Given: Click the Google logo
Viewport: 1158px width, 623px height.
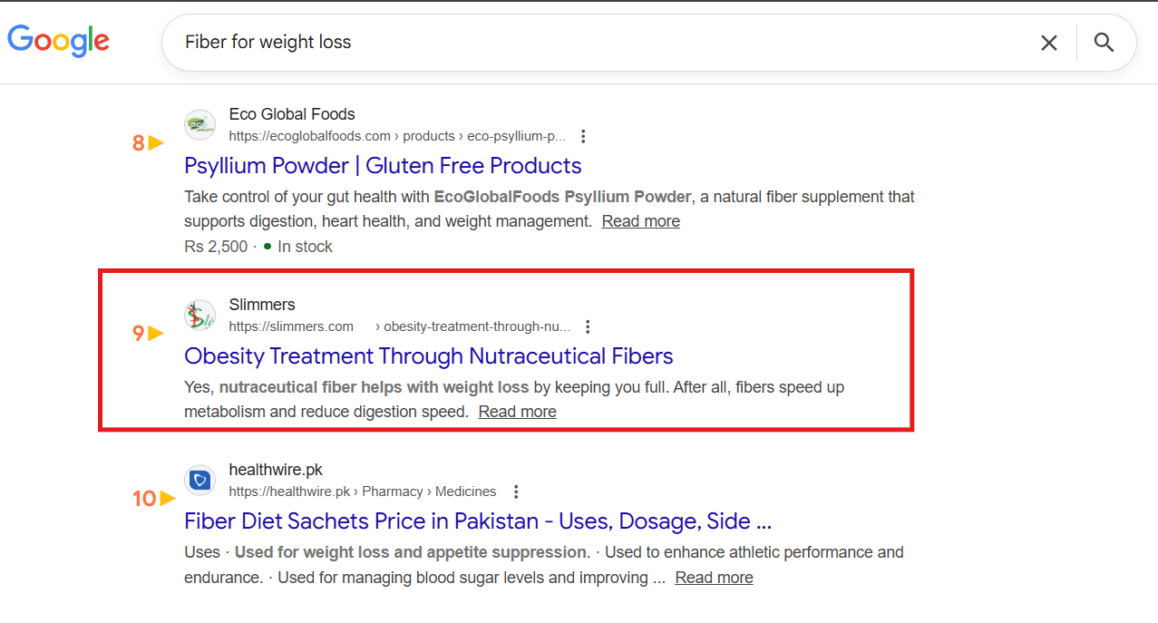Looking at the screenshot, I should 58,41.
